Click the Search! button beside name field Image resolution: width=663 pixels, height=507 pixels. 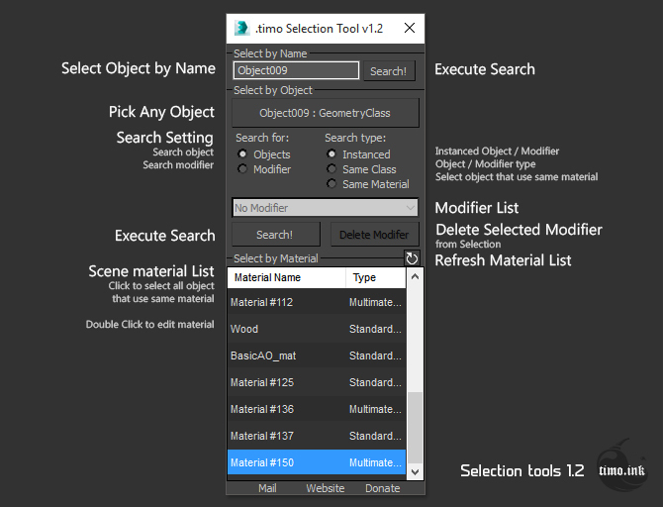tap(388, 71)
